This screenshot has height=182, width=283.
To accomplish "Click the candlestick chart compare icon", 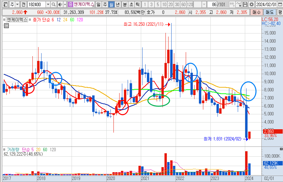I will point(232,4).
